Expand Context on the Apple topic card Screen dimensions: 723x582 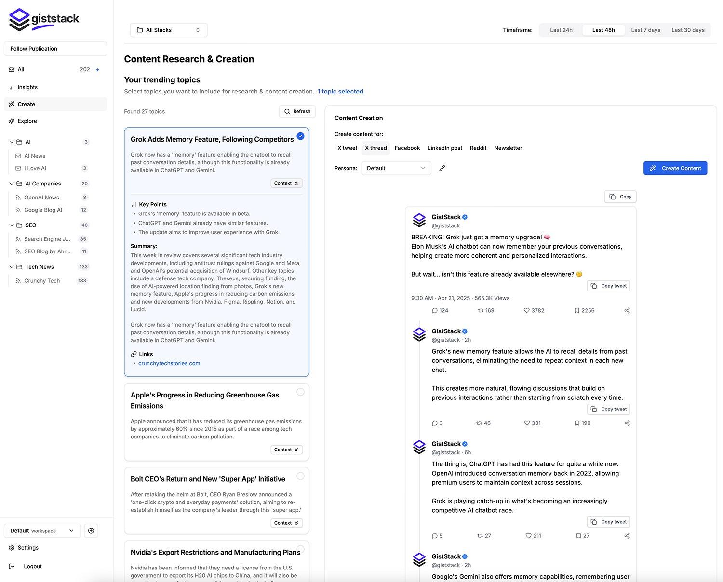tap(286, 450)
